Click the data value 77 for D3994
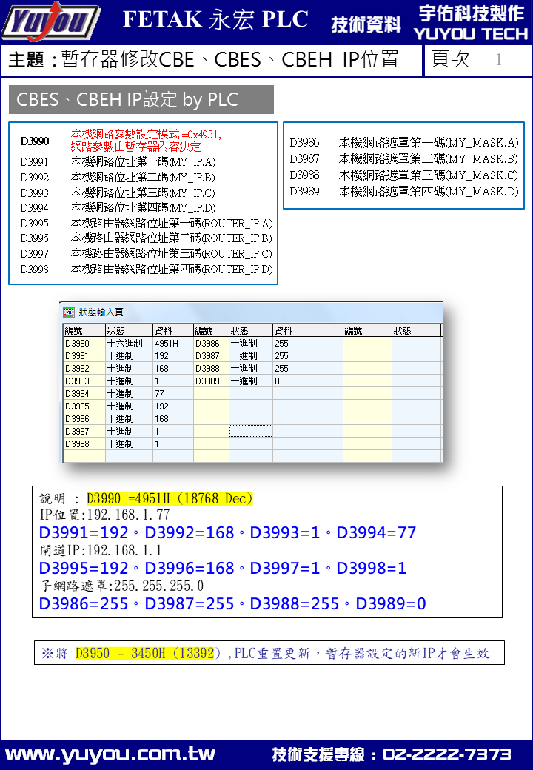This screenshot has height=770, width=533. coord(172,394)
